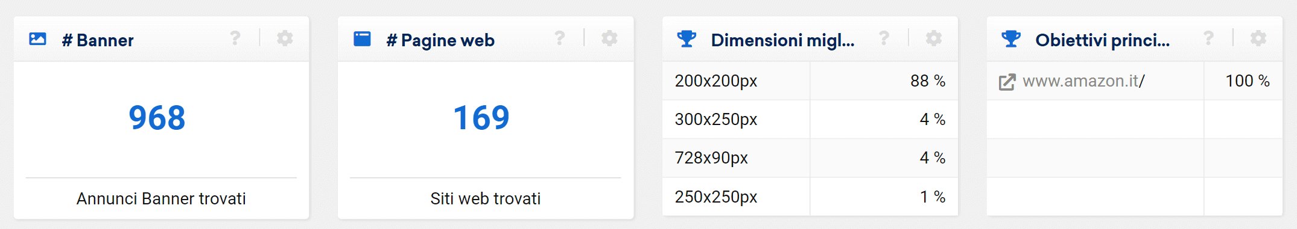Open help for Obiettivi principali widget

(1209, 38)
